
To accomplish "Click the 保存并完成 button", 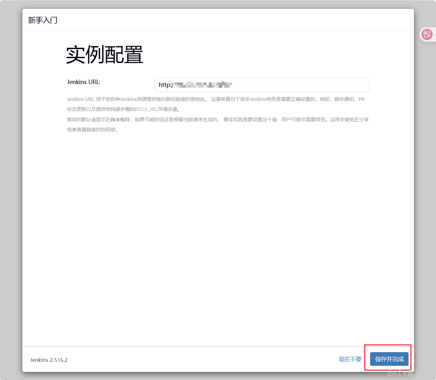I will pyautogui.click(x=389, y=359).
